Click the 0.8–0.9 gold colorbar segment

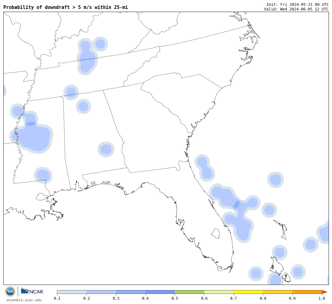[278, 292]
